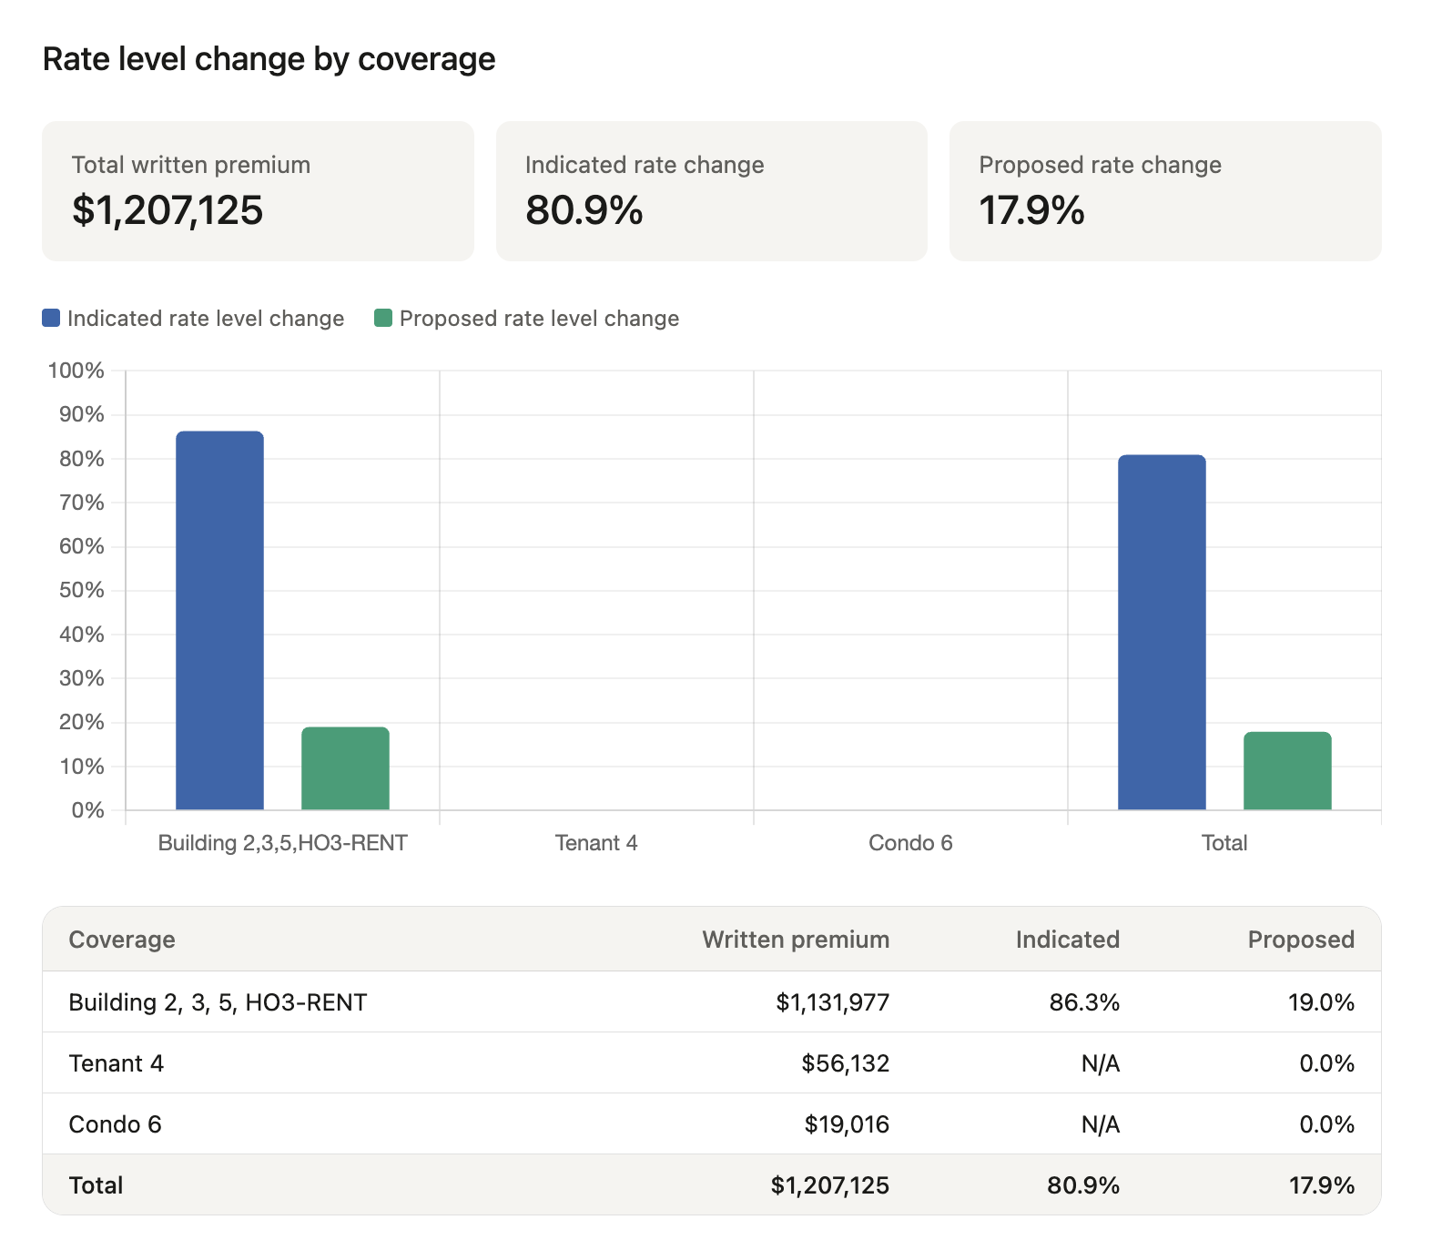Click the blue Indicated bar for Total

(x=1162, y=632)
